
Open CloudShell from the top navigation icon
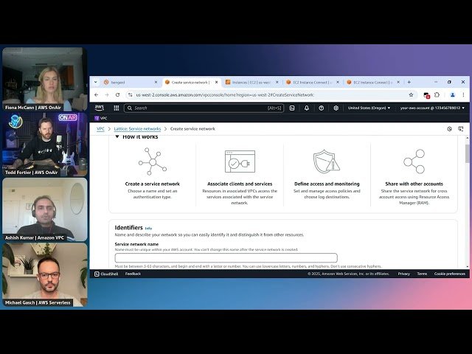point(292,108)
